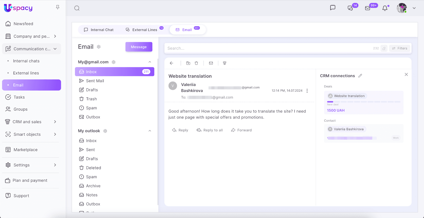Click the back arrow in email toolbar

click(171, 63)
